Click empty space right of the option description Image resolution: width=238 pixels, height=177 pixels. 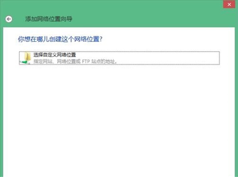pyautogui.click(x=167, y=61)
